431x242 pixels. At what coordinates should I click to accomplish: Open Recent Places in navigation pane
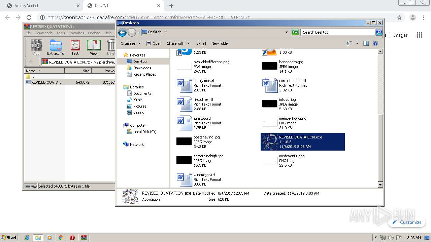point(144,74)
